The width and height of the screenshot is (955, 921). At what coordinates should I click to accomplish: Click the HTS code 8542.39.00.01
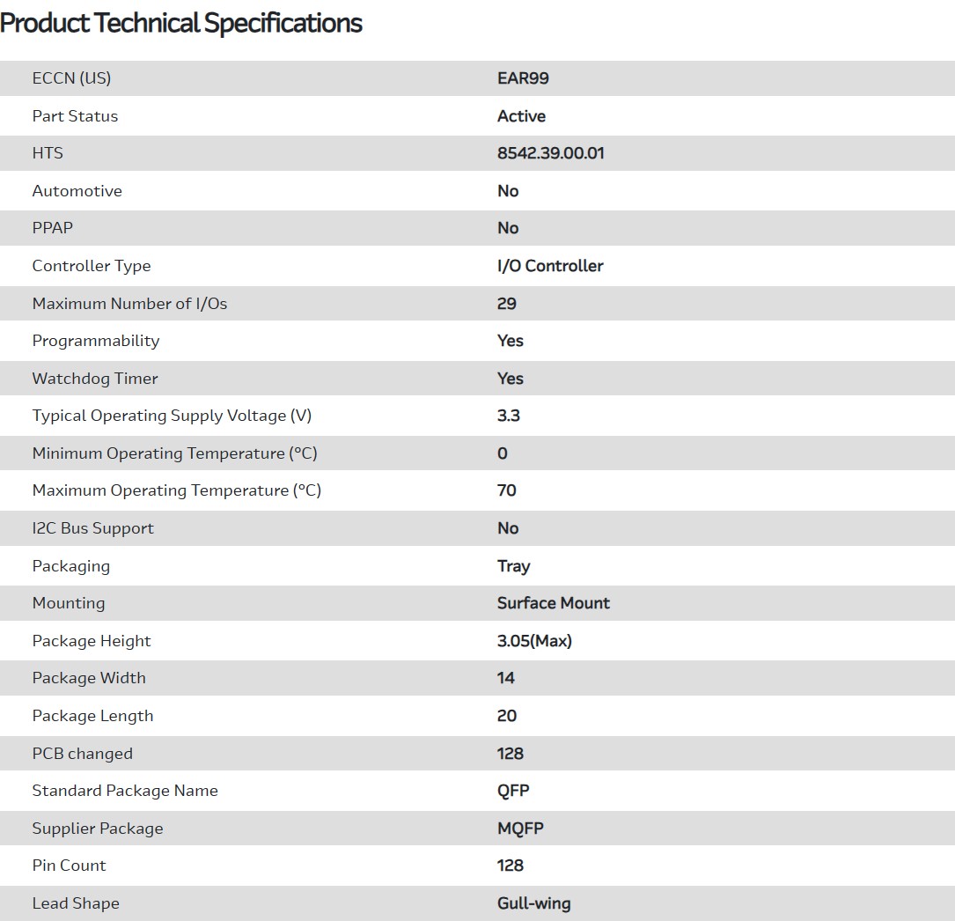click(x=550, y=153)
